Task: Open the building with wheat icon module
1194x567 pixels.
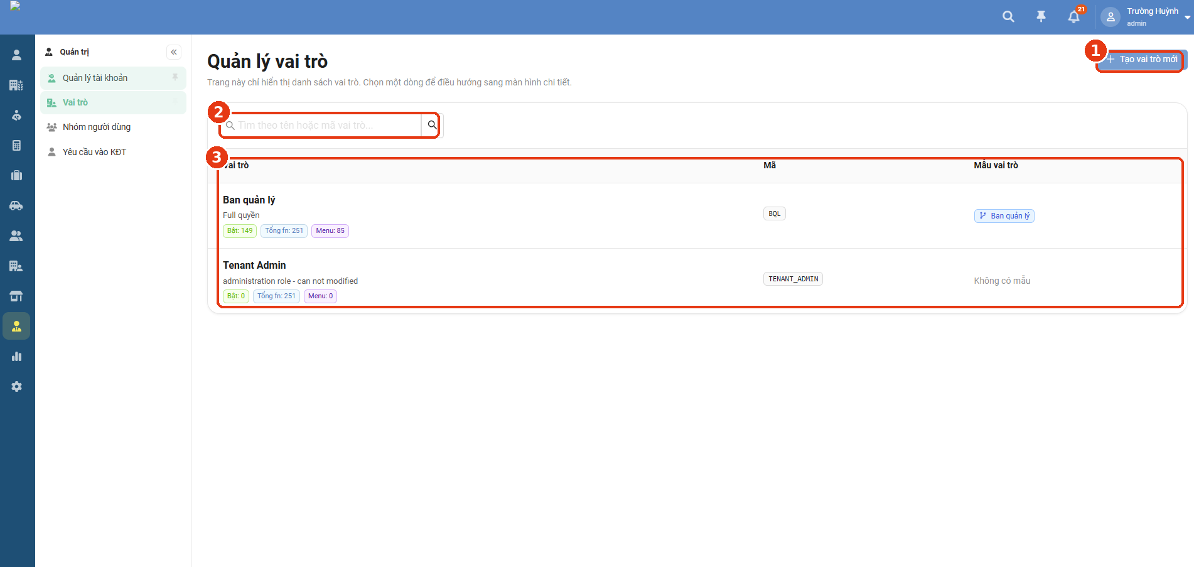Action: pos(17,85)
